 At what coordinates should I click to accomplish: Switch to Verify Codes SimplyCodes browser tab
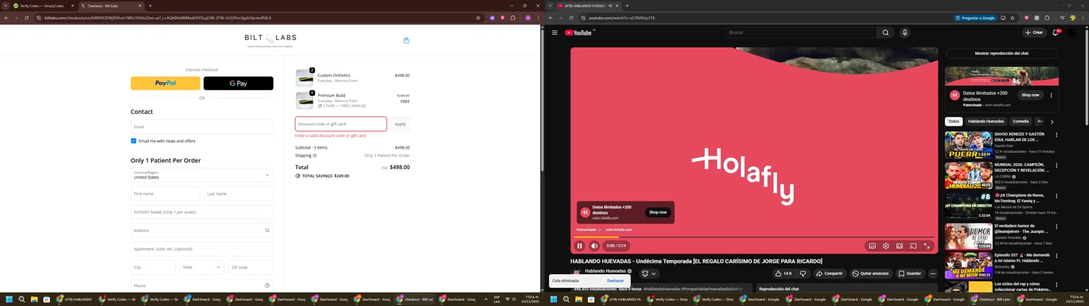(42, 6)
